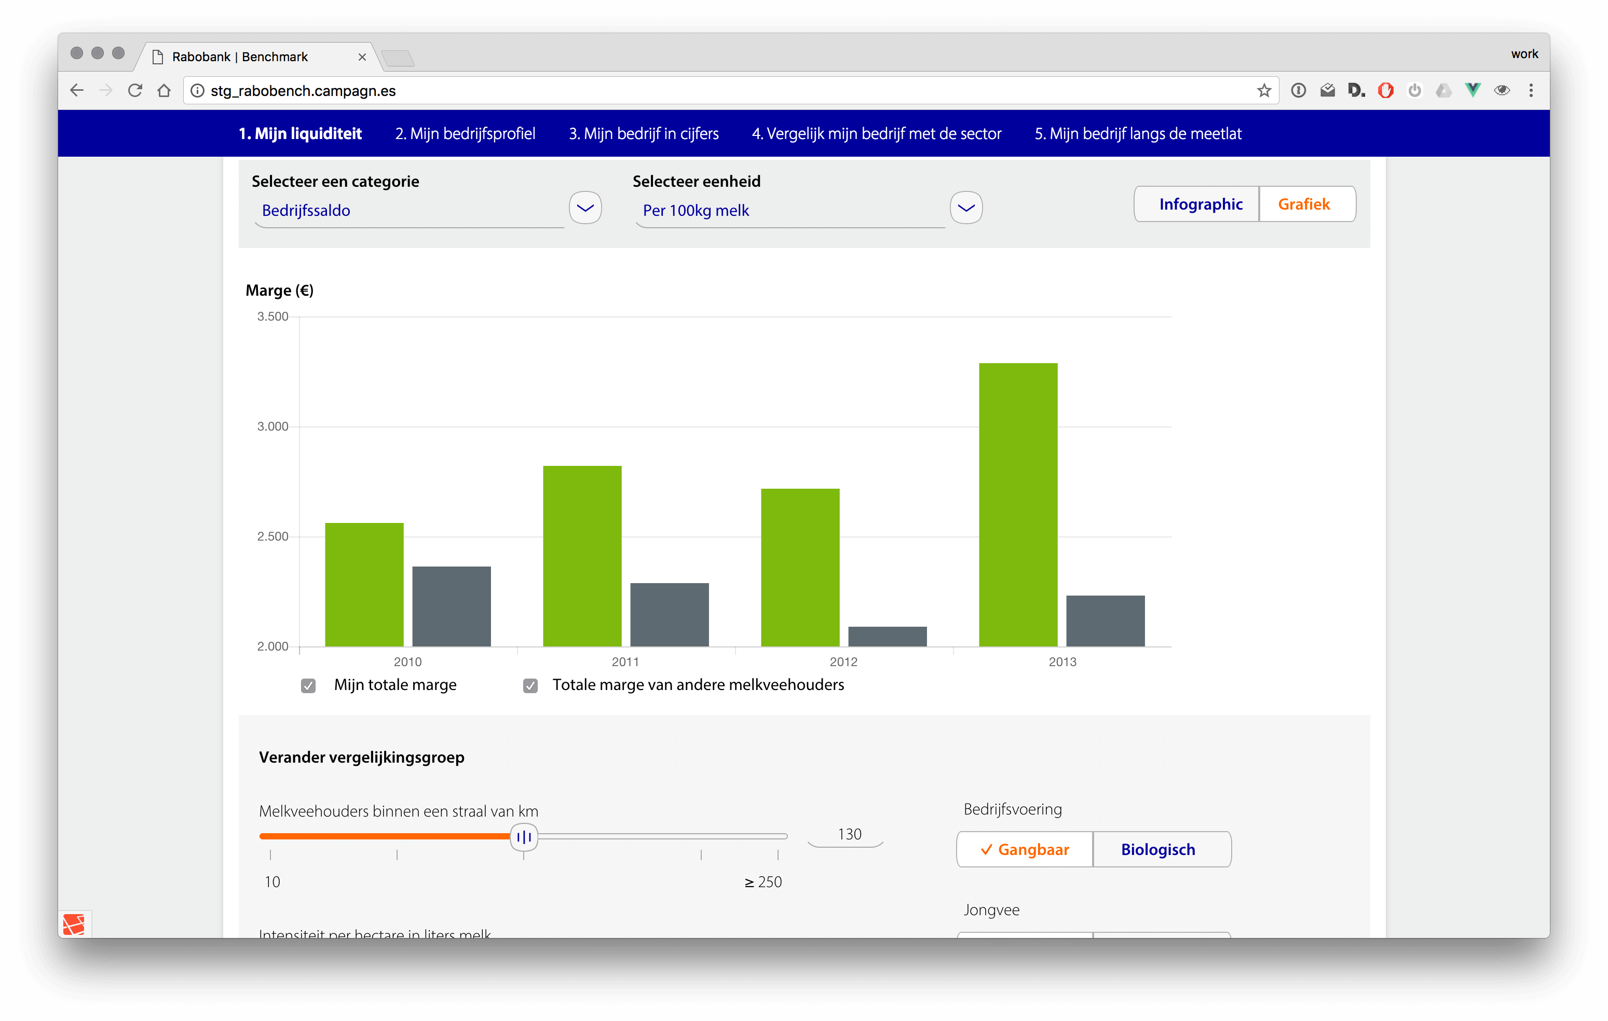1608x1021 pixels.
Task: Open the Google Drive extension icon
Action: 1444,90
